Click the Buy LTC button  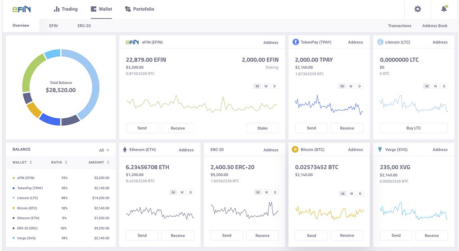[x=413, y=128]
